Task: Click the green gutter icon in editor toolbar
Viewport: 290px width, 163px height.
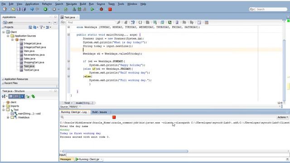Action: click(169, 22)
